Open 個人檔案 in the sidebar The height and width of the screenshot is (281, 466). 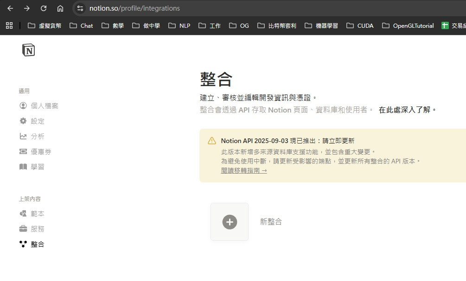tap(38, 106)
